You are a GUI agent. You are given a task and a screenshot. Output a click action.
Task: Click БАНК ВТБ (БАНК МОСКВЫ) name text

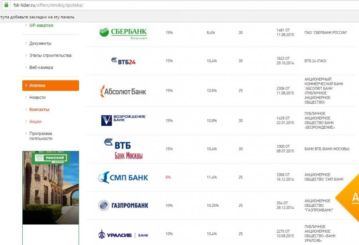327,149
